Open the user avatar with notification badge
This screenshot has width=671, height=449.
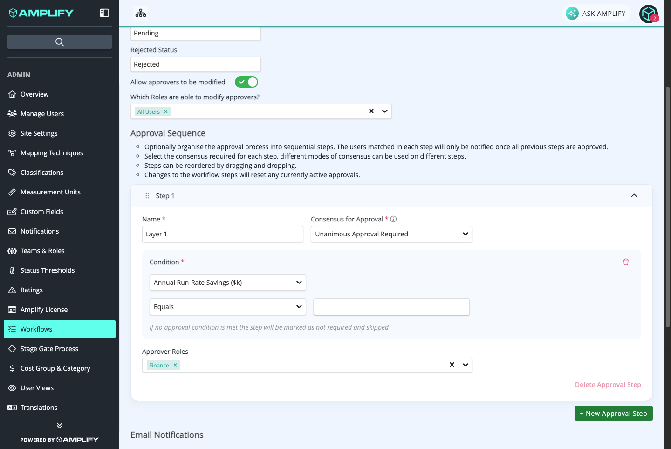tap(649, 14)
